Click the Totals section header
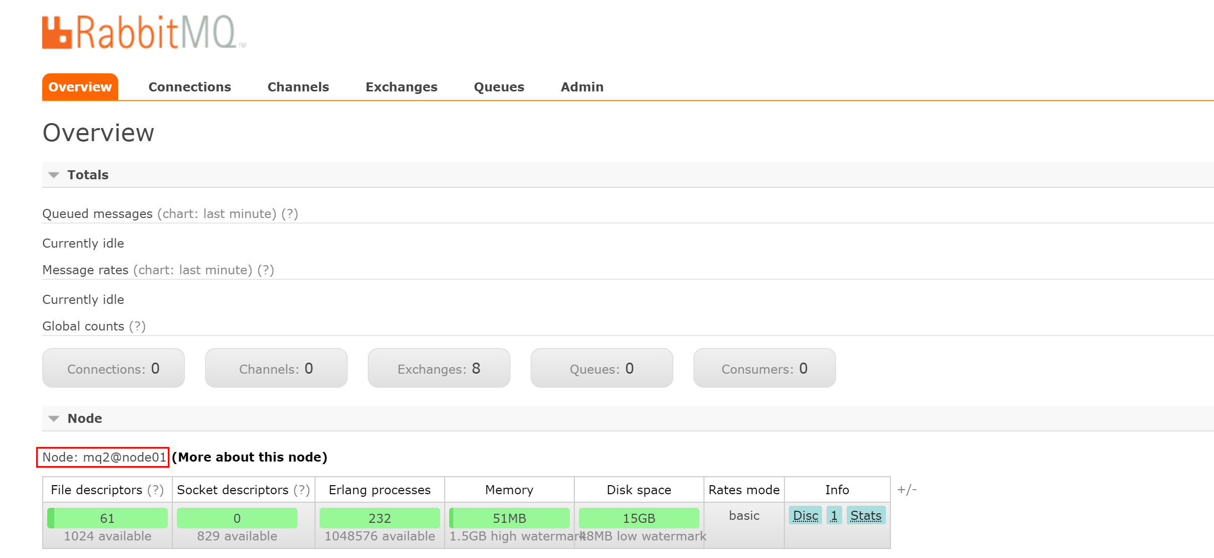Image resolution: width=1214 pixels, height=558 pixels. (x=628, y=175)
